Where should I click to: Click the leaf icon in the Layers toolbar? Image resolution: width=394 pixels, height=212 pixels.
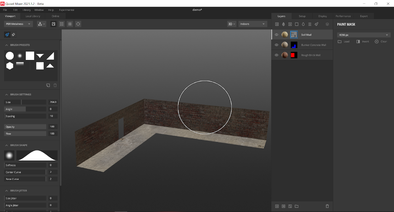(283, 24)
